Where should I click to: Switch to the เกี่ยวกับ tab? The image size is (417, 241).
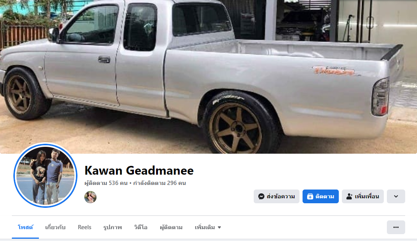55,227
